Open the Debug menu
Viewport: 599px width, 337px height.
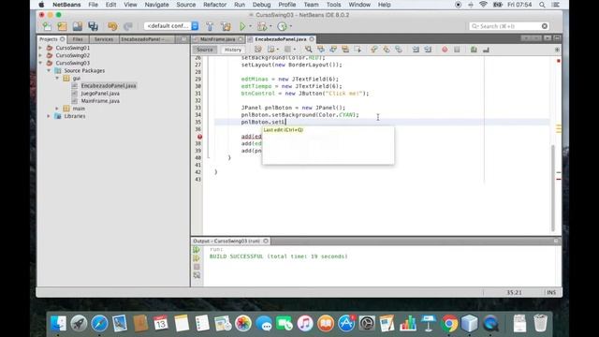(262, 5)
